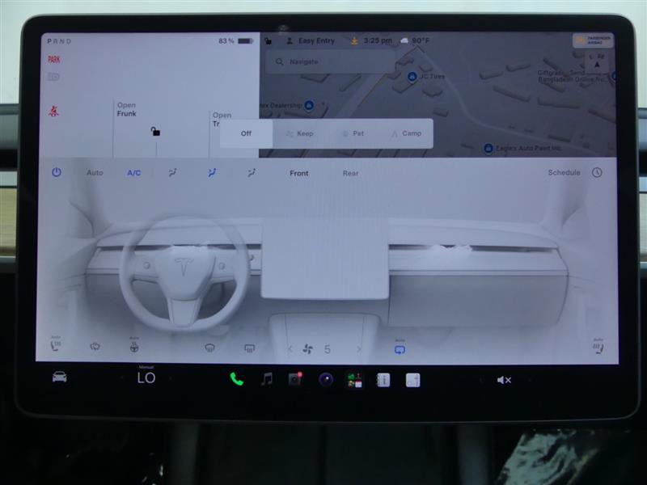Screen dimensions: 647x485
Task: Select the Front climate tab
Action: (x=298, y=173)
